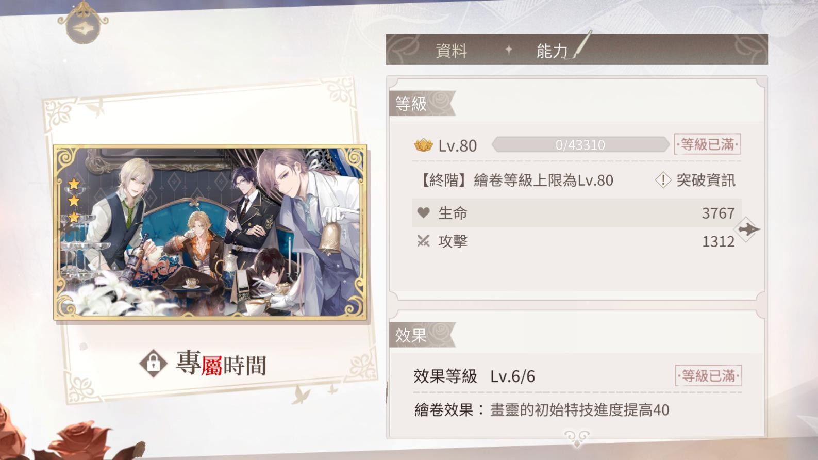The width and height of the screenshot is (818, 460).
Task: Tap the 生命 3767 stat row
Action: 576,212
